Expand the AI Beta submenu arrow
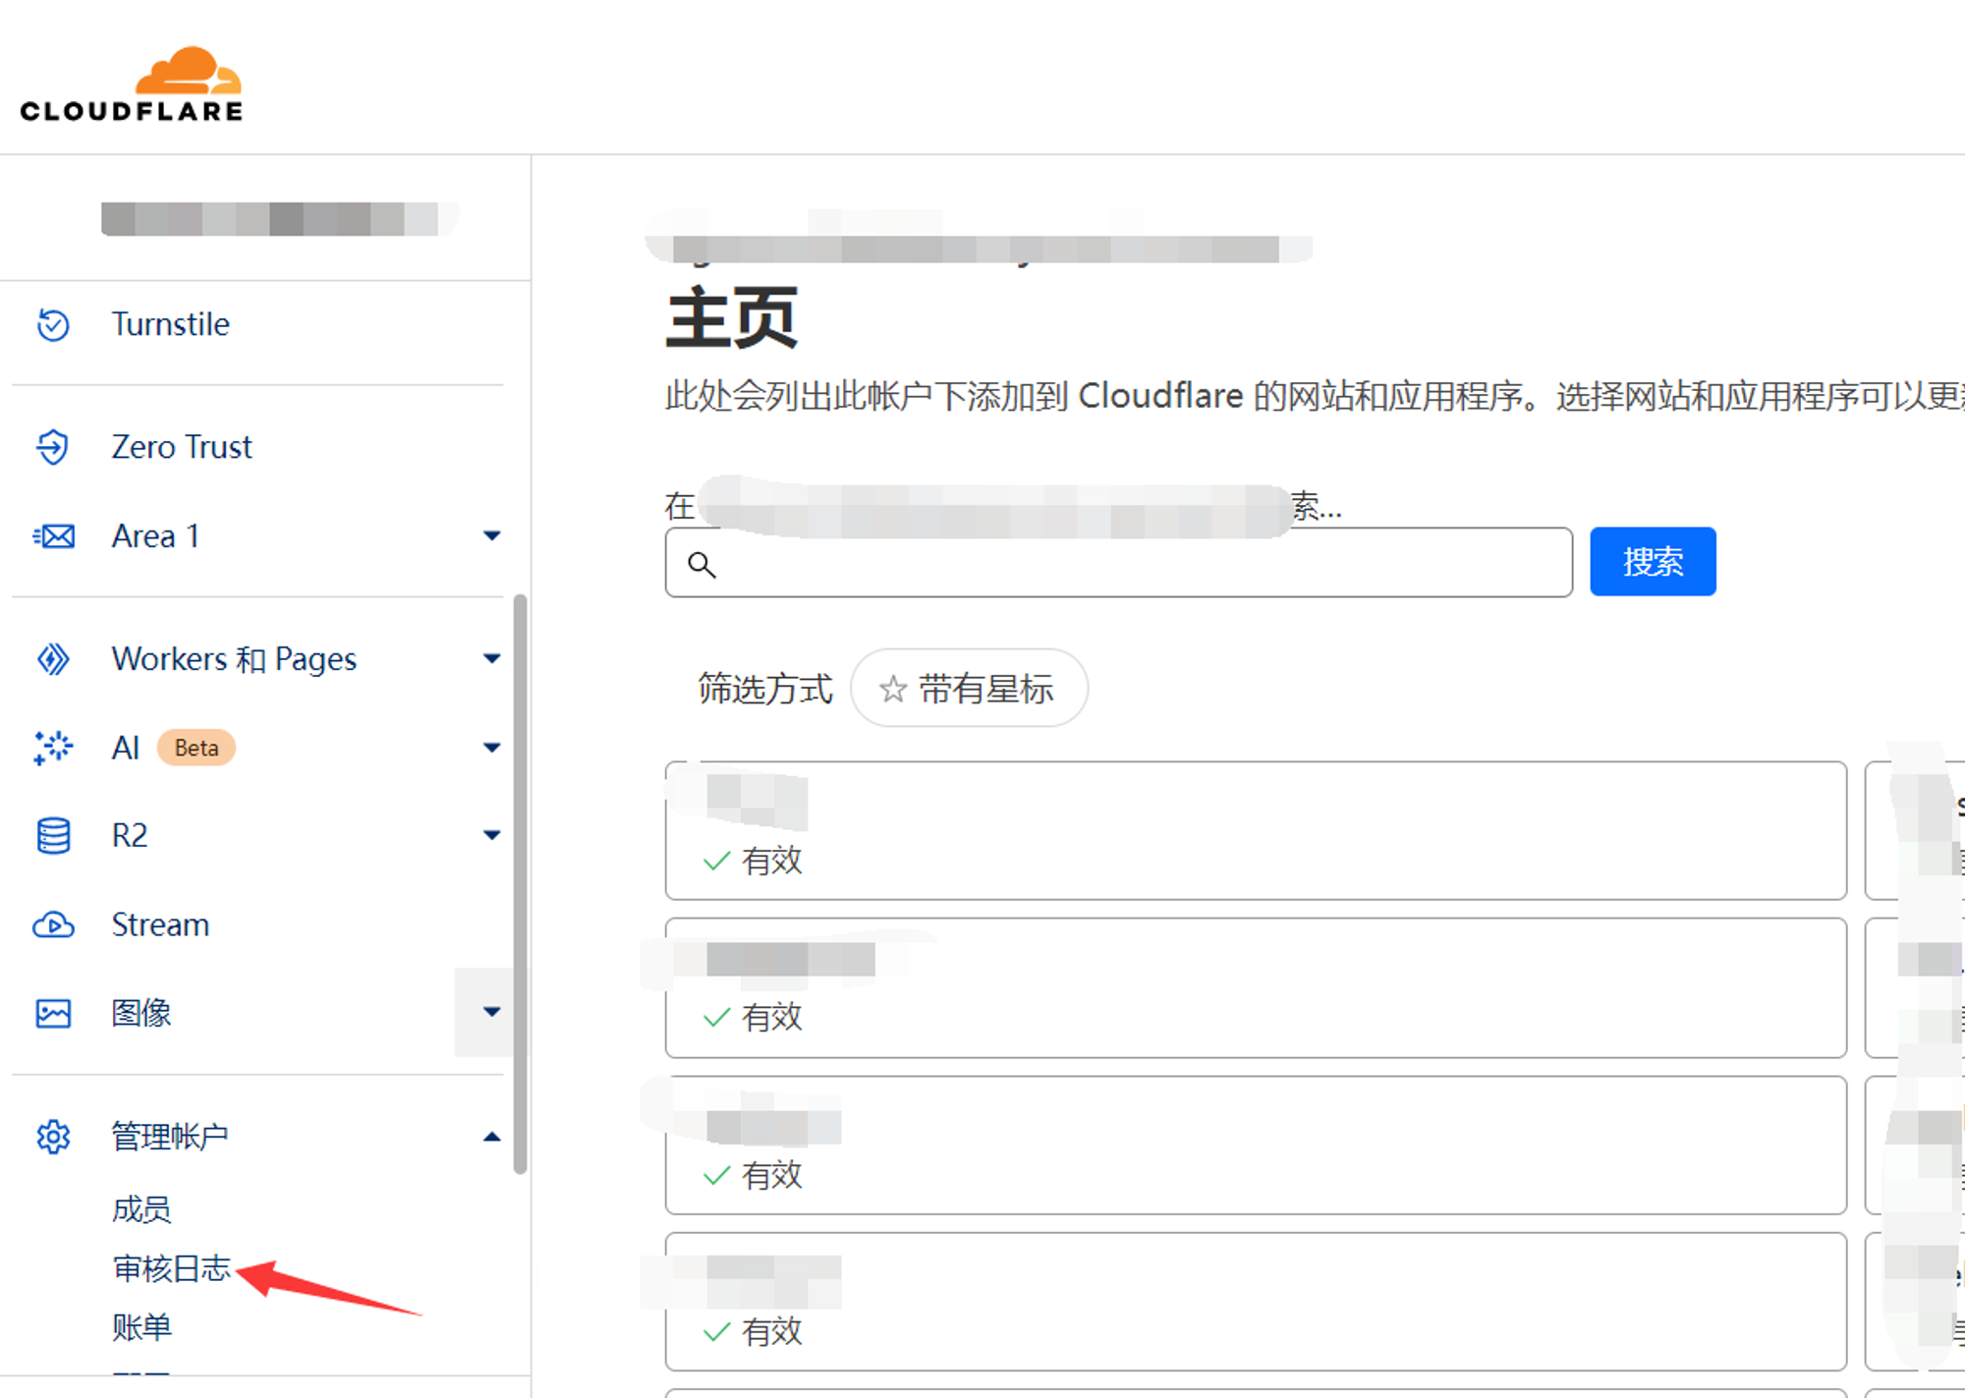 492,748
